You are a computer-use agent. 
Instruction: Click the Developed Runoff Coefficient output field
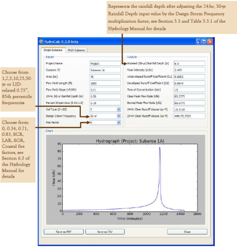pyautogui.click(x=189, y=83)
